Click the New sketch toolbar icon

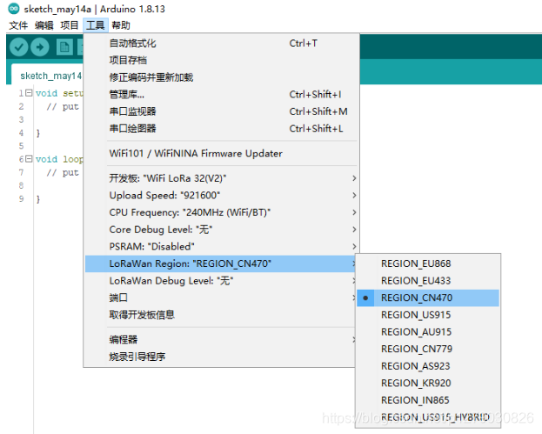click(64, 47)
